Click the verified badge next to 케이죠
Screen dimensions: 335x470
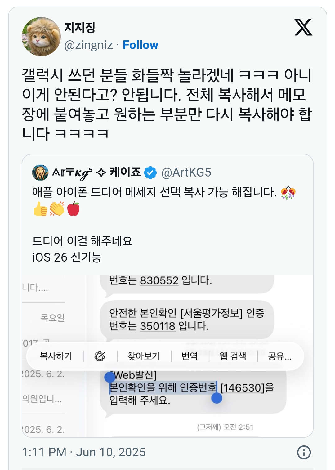coord(150,172)
